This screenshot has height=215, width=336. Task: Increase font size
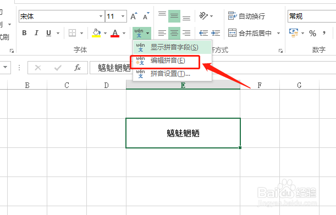pyautogui.click(x=134, y=16)
